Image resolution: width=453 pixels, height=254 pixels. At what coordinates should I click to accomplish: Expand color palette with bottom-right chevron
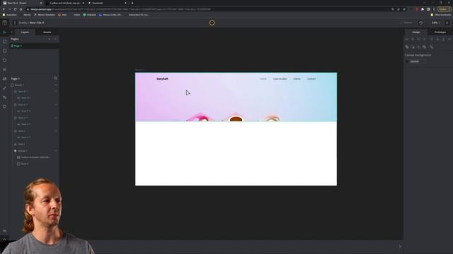[x=400, y=246]
